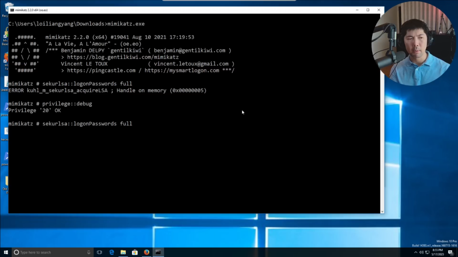Click the vincent.letoux@gmail.com email text
The height and width of the screenshot is (257, 458).
tap(191, 64)
